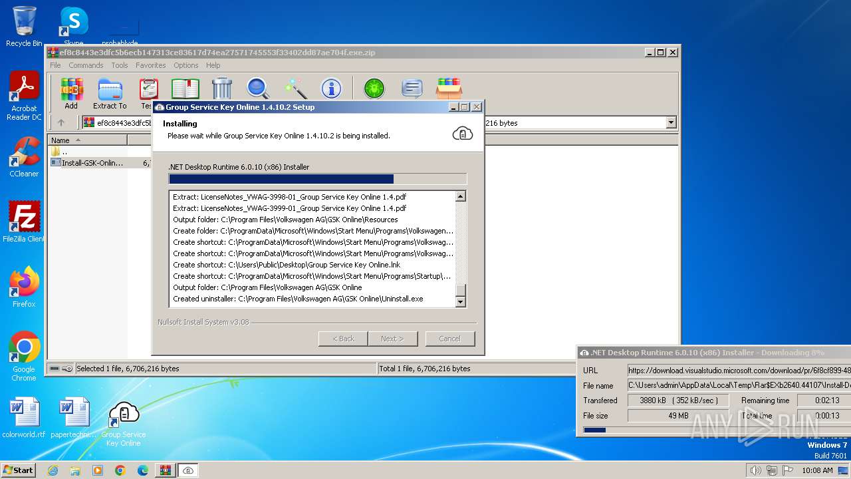Screen dimensions: 851x479
Task: Click the View book toolbar icon
Action: pos(185,88)
